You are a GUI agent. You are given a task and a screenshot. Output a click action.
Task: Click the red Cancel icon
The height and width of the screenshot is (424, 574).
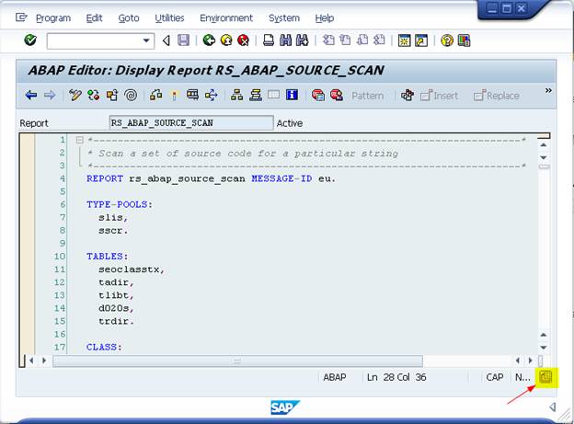[x=244, y=40]
